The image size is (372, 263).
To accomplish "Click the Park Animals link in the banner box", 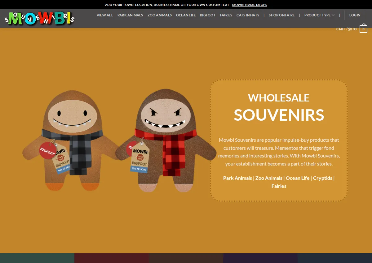I will click(x=237, y=178).
